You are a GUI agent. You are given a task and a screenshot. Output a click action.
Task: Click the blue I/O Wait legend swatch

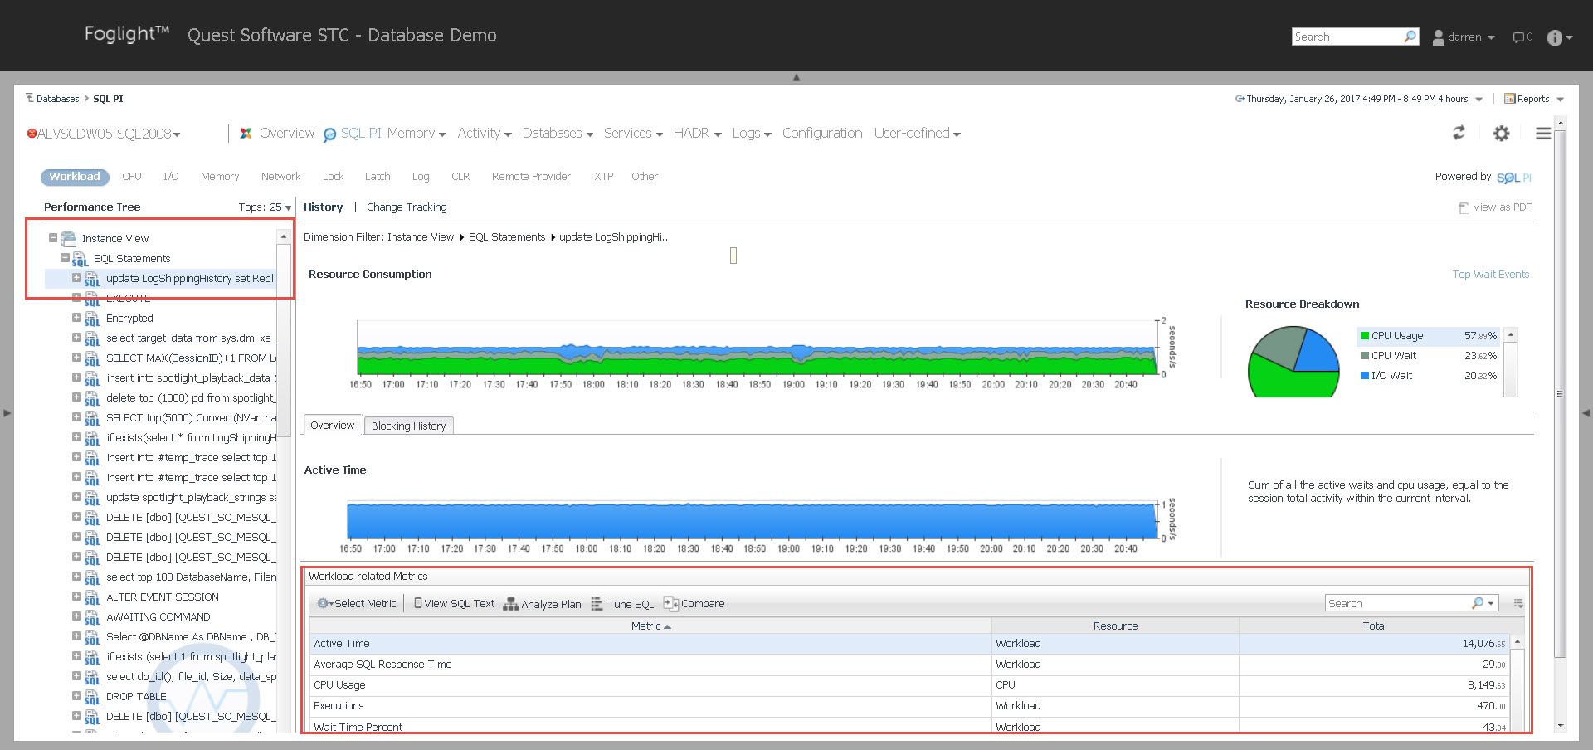[1365, 376]
